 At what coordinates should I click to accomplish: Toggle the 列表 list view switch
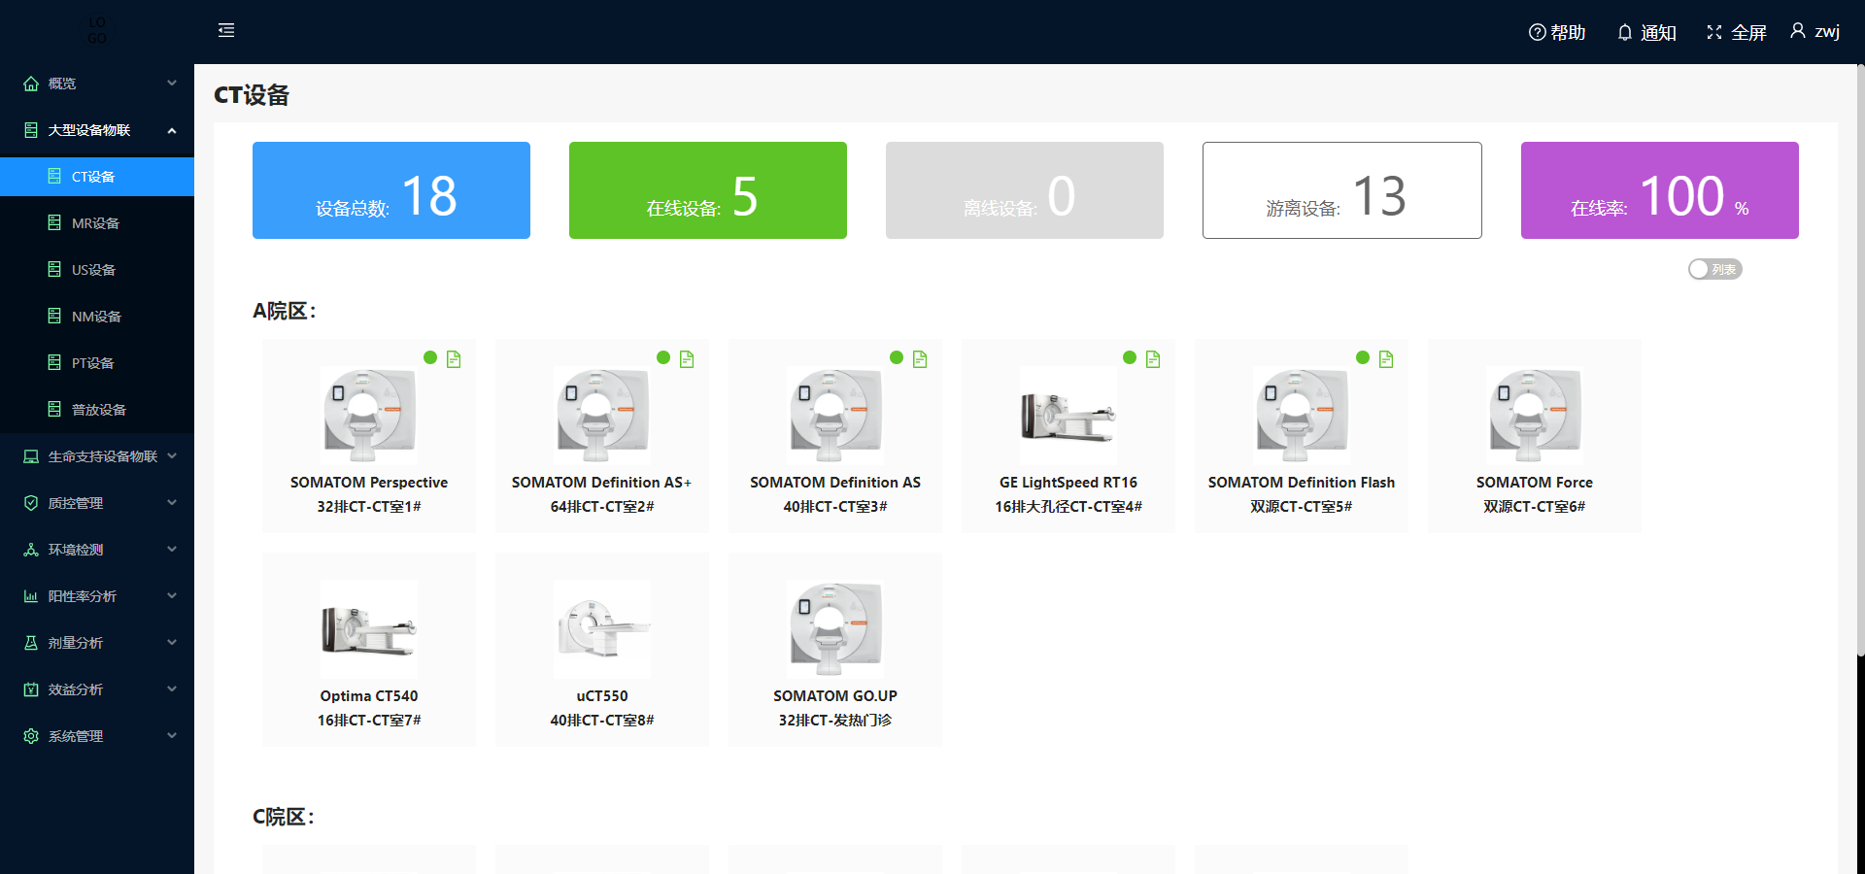coord(1715,269)
